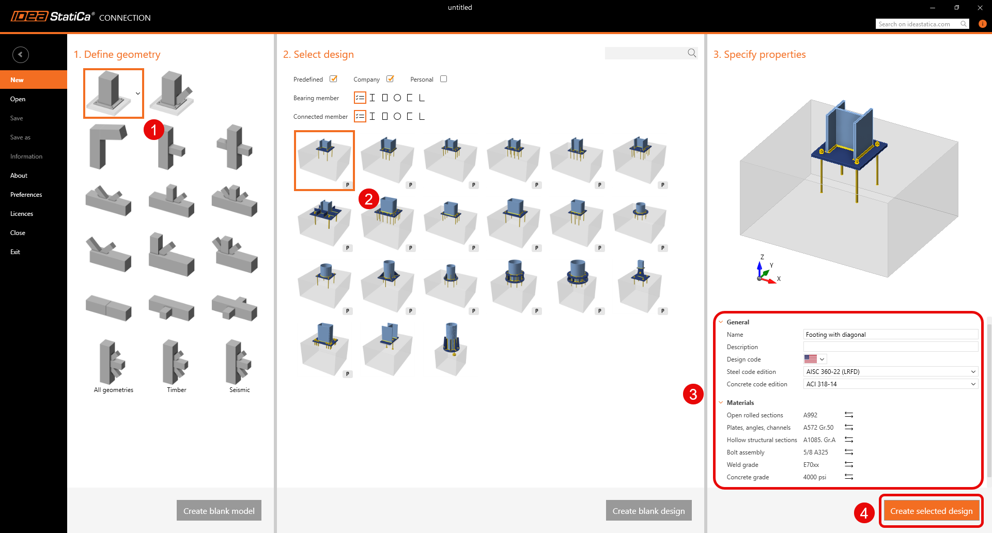Click the design search magnifier icon

click(692, 53)
